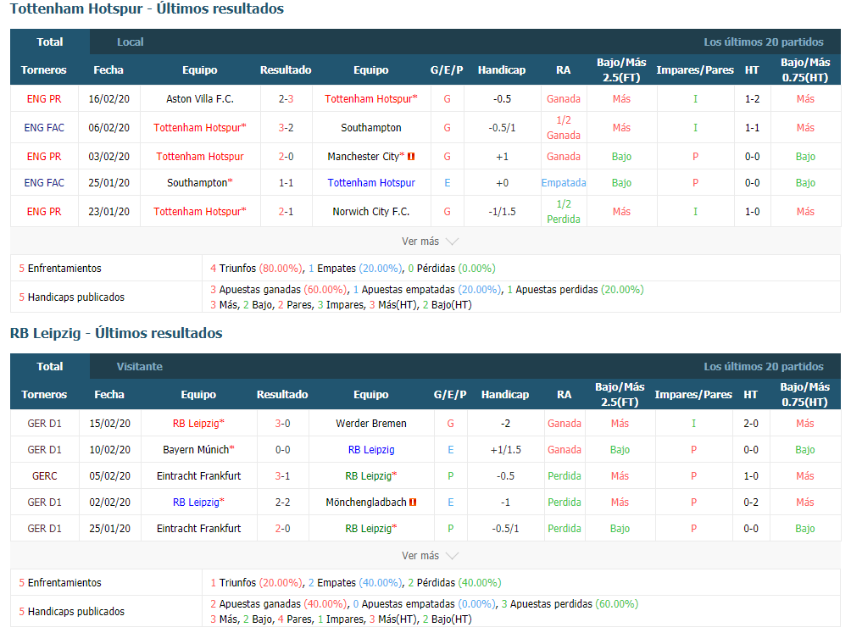Click 3 Apuestas ganadas (60.00%) in Tottenham summary
This screenshot has height=633, width=851.
point(278,290)
